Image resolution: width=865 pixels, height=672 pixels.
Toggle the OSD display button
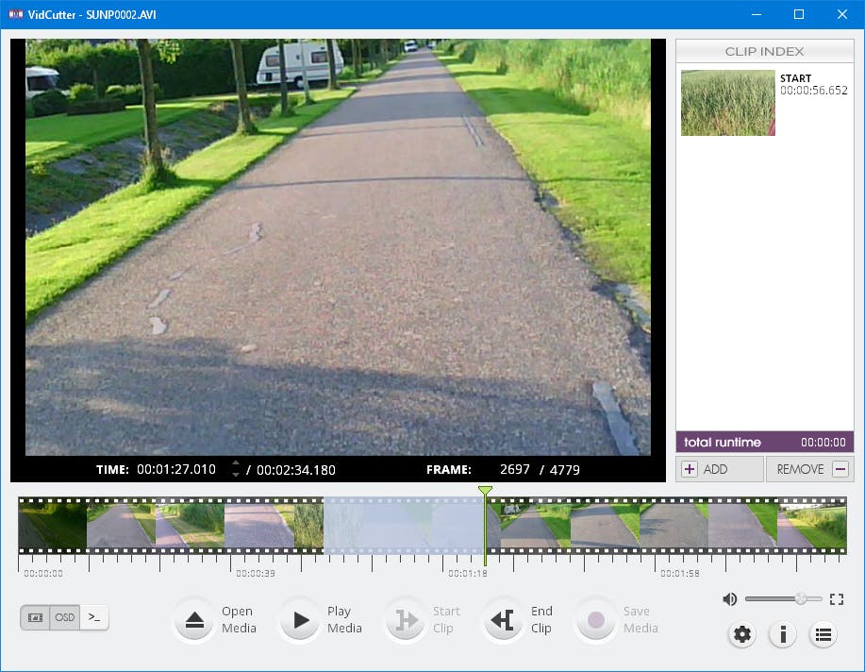pos(64,616)
